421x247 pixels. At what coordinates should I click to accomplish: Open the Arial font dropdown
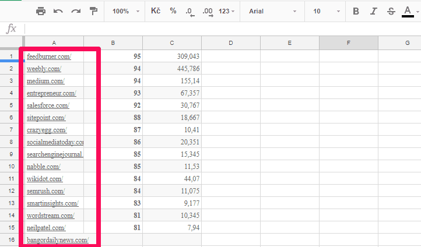pos(272,11)
